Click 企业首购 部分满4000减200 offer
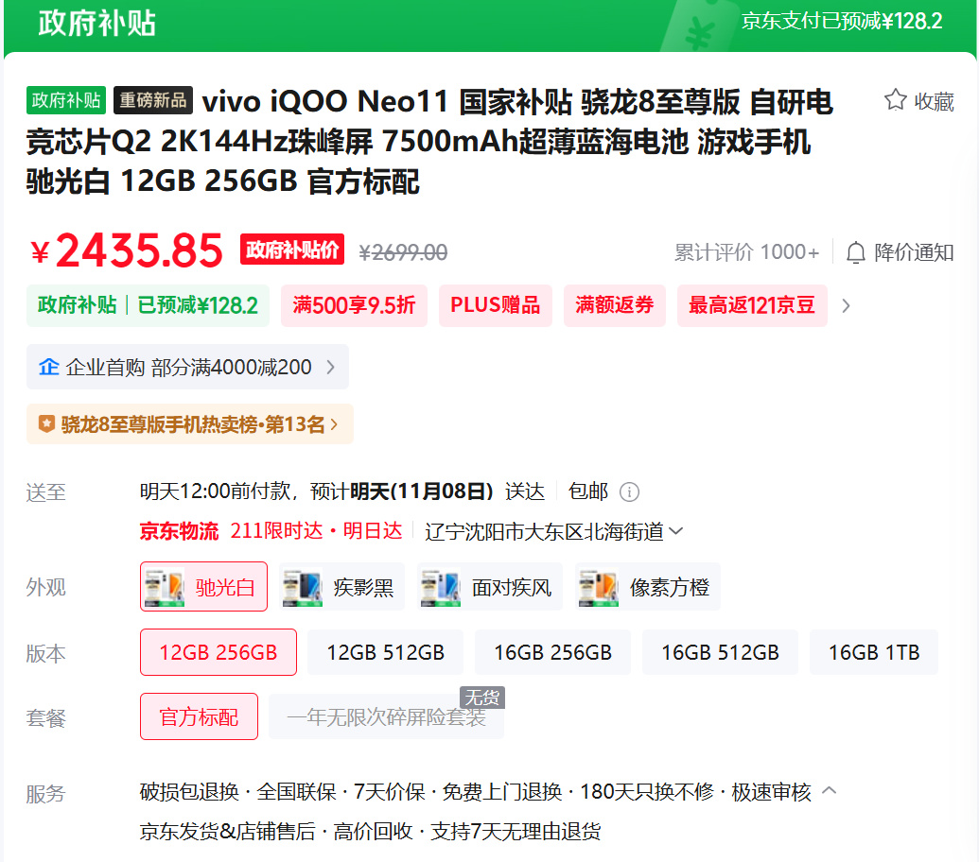979x862 pixels. (x=187, y=367)
